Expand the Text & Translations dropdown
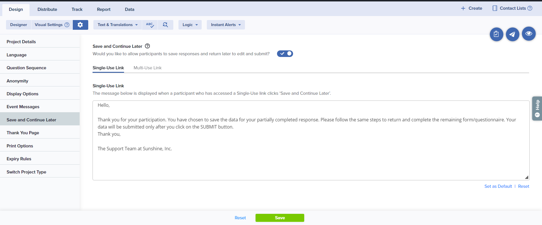 117,25
